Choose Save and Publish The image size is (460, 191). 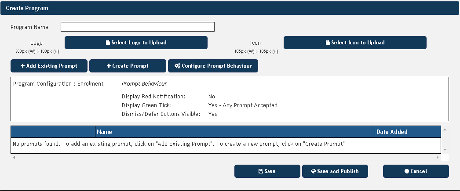[335, 171]
